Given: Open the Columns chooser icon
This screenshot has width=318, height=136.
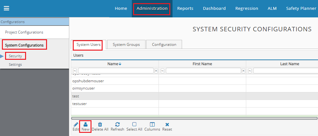Looking at the screenshot, I should point(152,125).
